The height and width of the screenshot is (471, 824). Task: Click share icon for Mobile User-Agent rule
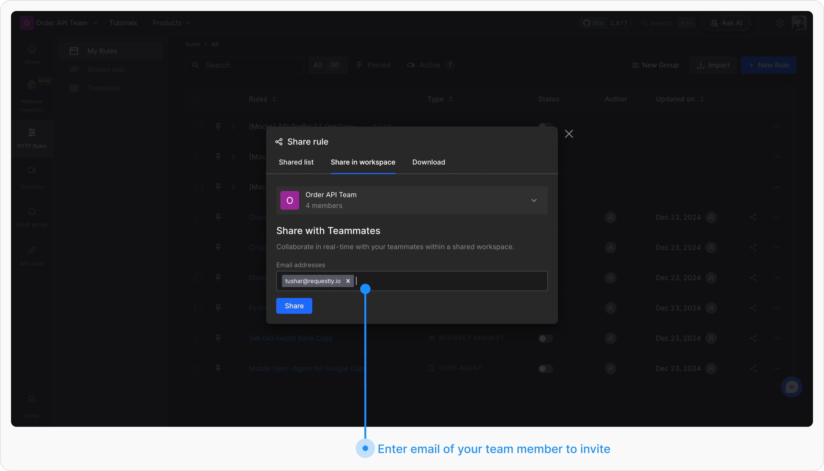pyautogui.click(x=753, y=368)
